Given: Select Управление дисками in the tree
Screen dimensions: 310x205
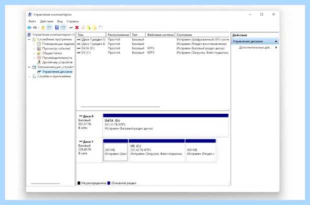Looking at the screenshot, I should pyautogui.click(x=57, y=72).
